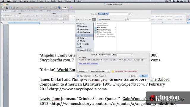Switch to the Document Elements ribbon tab
The width and height of the screenshot is (190, 107).
[28, 11]
